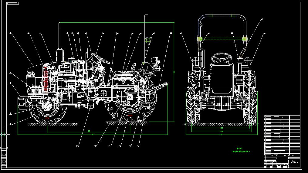Pick the wheelbase dimension label under the side view
The width and height of the screenshot is (308, 173).
point(89,131)
